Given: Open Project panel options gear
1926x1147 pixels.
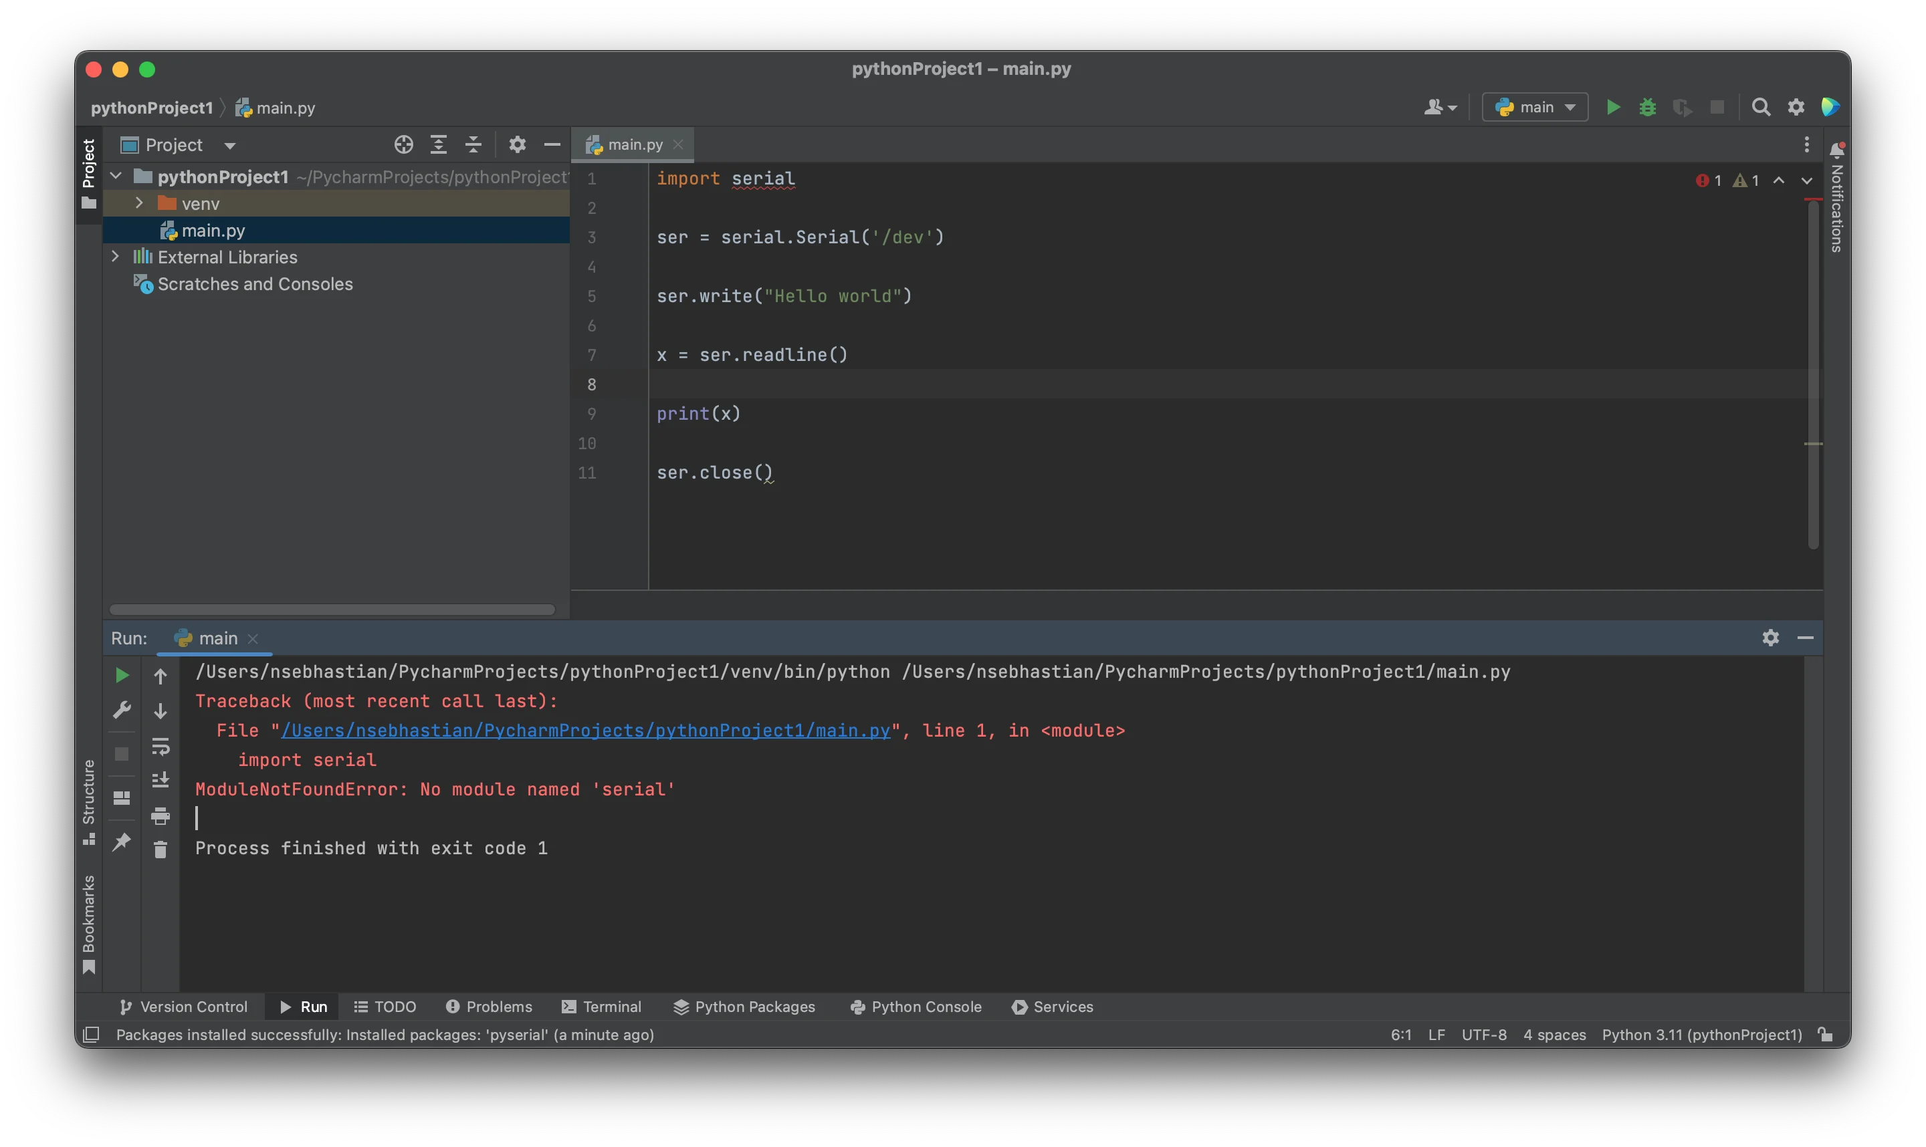Looking at the screenshot, I should click(x=517, y=144).
